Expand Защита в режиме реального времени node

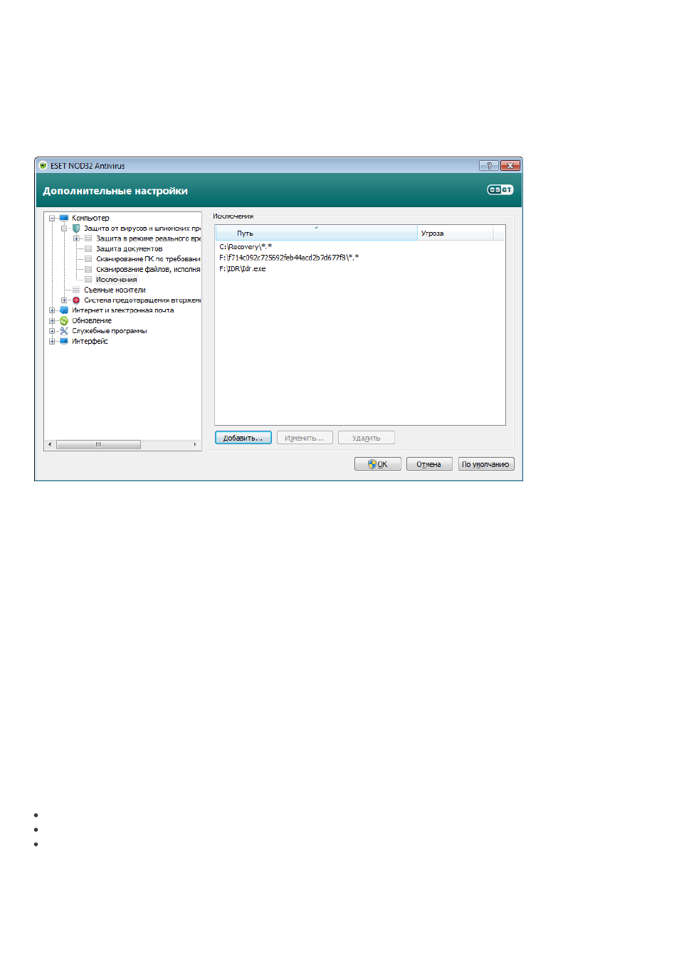76,238
